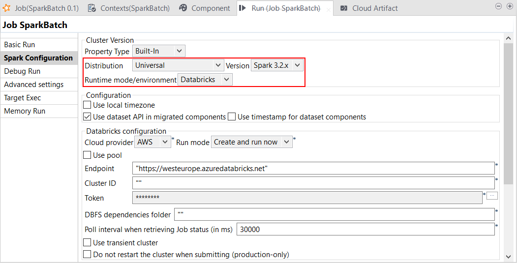Maximize the view panel
The height and width of the screenshot is (263, 517).
(509, 6)
